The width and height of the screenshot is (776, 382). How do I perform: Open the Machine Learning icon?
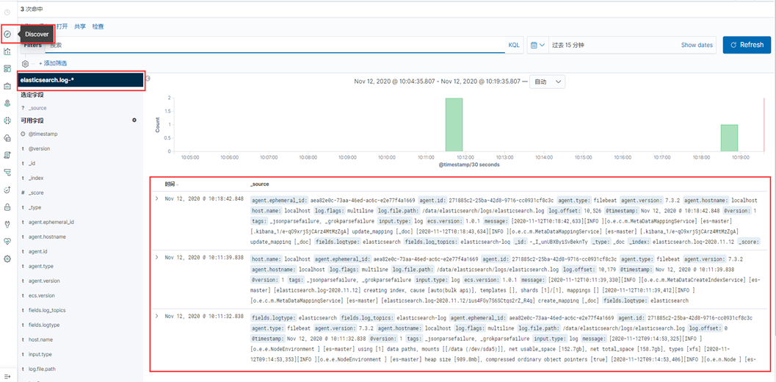7,120
